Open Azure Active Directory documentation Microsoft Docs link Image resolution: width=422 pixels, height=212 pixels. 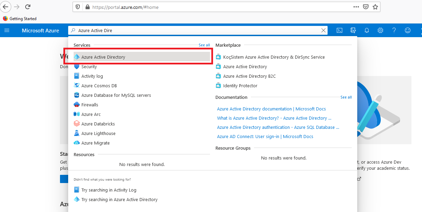pos(271,109)
